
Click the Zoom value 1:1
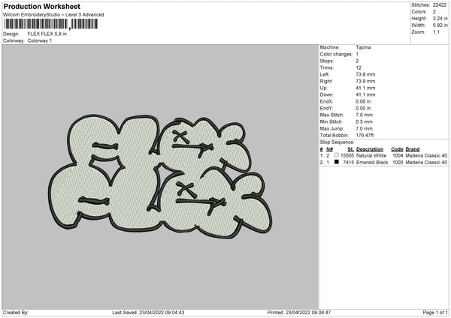pos(436,31)
